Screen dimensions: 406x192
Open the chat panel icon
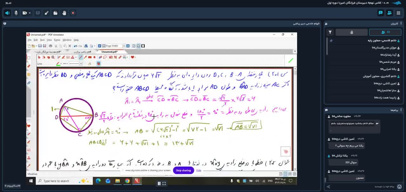tap(381, 13)
